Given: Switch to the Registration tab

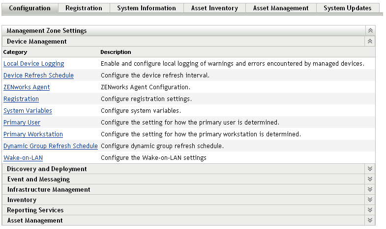Looking at the screenshot, I should pyautogui.click(x=84, y=8).
